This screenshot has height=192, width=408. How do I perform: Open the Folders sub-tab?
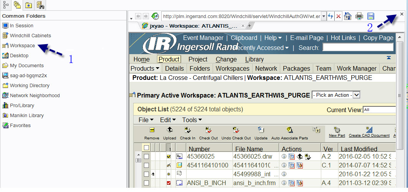[200, 68]
